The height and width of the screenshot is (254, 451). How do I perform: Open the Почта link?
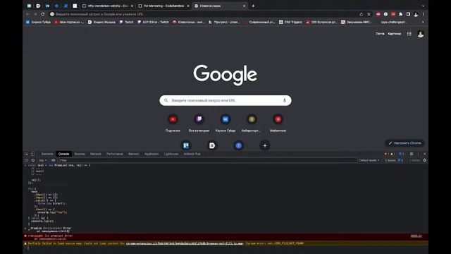(x=380, y=34)
